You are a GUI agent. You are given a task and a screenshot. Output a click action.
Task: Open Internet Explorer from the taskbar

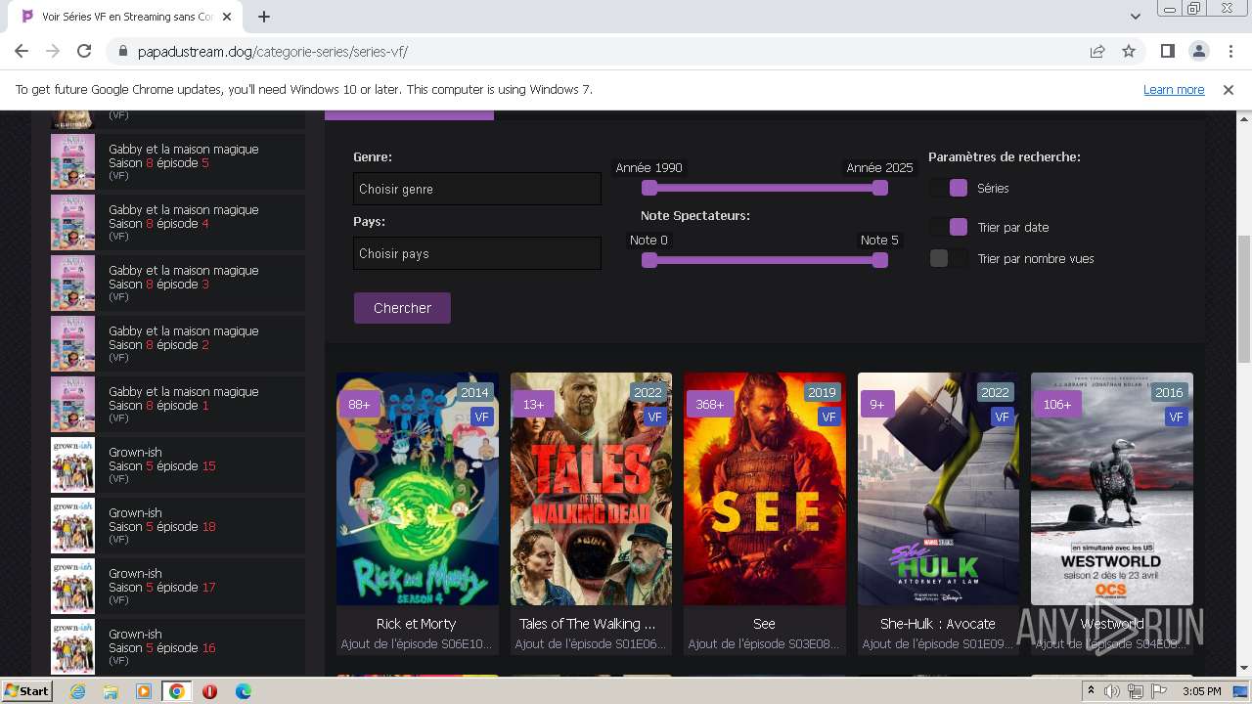pyautogui.click(x=78, y=691)
